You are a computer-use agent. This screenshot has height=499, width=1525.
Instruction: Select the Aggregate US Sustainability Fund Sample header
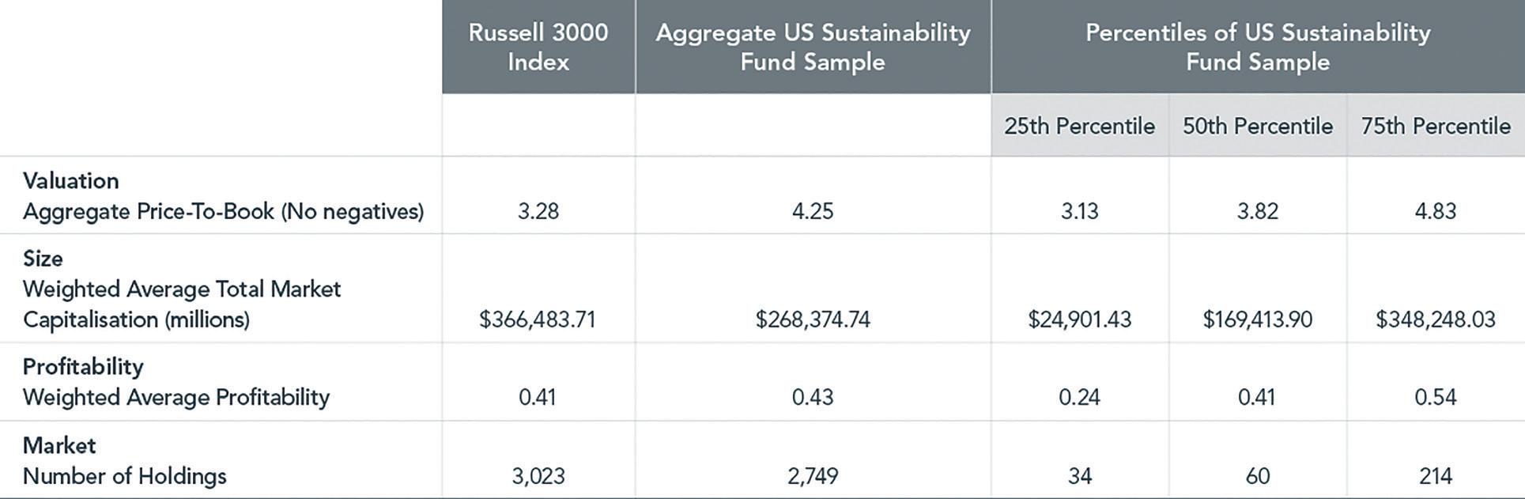pos(813,47)
